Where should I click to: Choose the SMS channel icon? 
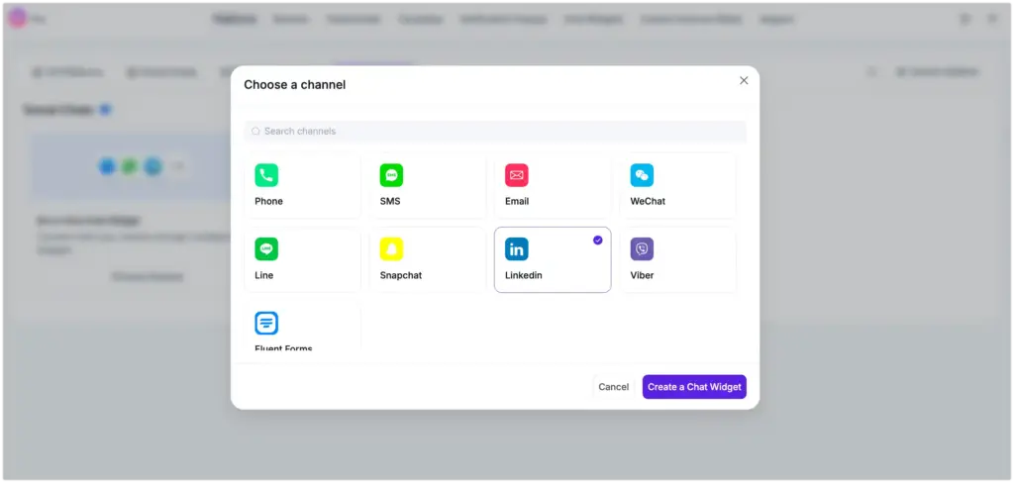[x=391, y=175]
